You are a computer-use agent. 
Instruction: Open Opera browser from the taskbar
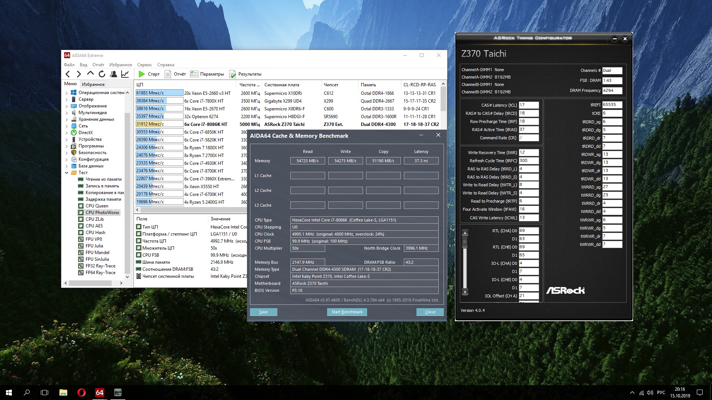pos(81,392)
